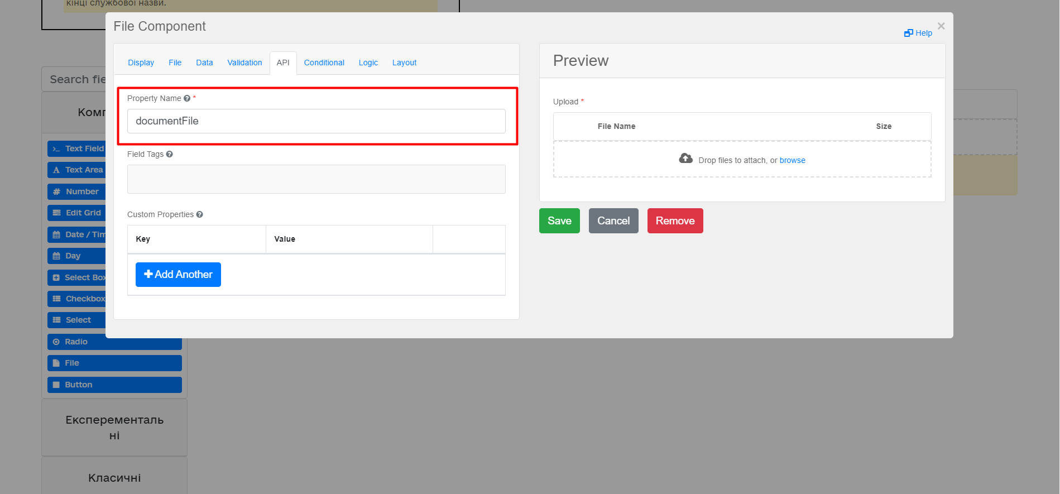Viewport: 1060px width, 494px height.
Task: Click the Field Tags help icon
Action: pos(169,154)
